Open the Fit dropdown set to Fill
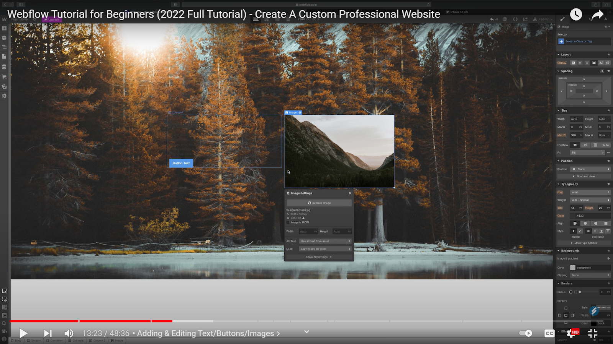Image resolution: width=613 pixels, height=344 pixels. point(587,153)
